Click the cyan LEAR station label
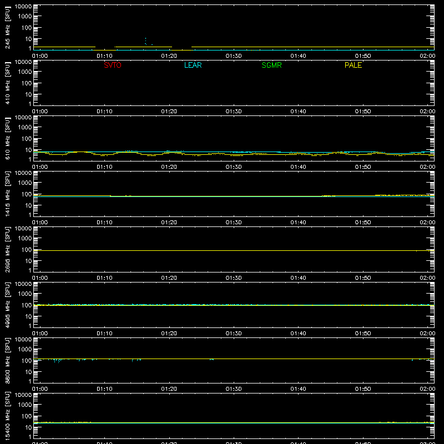Screen dimensions: 444x444 193,65
